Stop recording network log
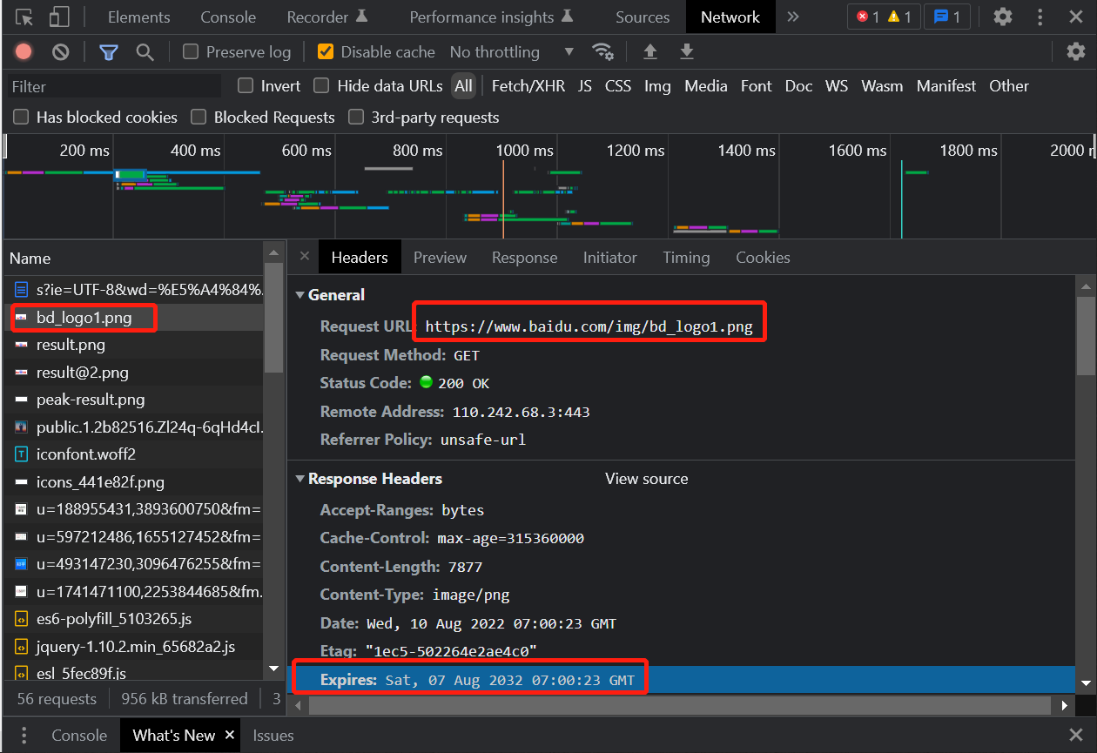This screenshot has width=1097, height=753. (24, 52)
